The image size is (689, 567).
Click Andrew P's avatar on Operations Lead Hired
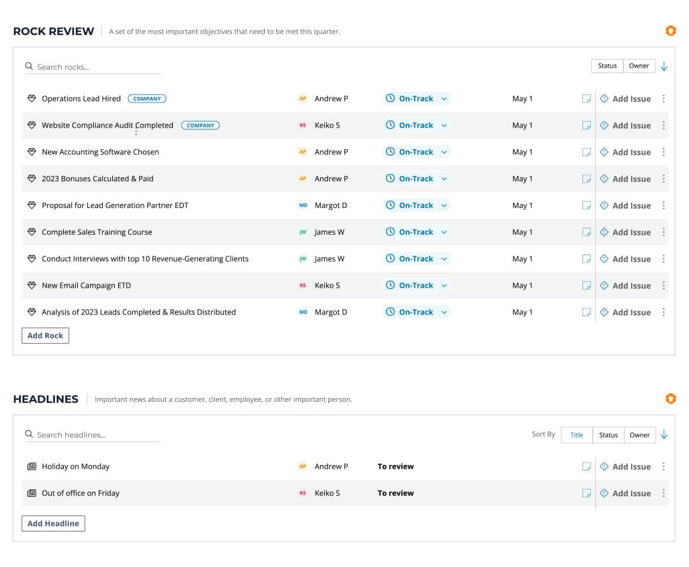tap(302, 98)
